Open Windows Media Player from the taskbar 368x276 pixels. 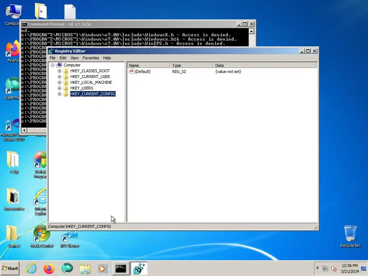tap(102, 268)
